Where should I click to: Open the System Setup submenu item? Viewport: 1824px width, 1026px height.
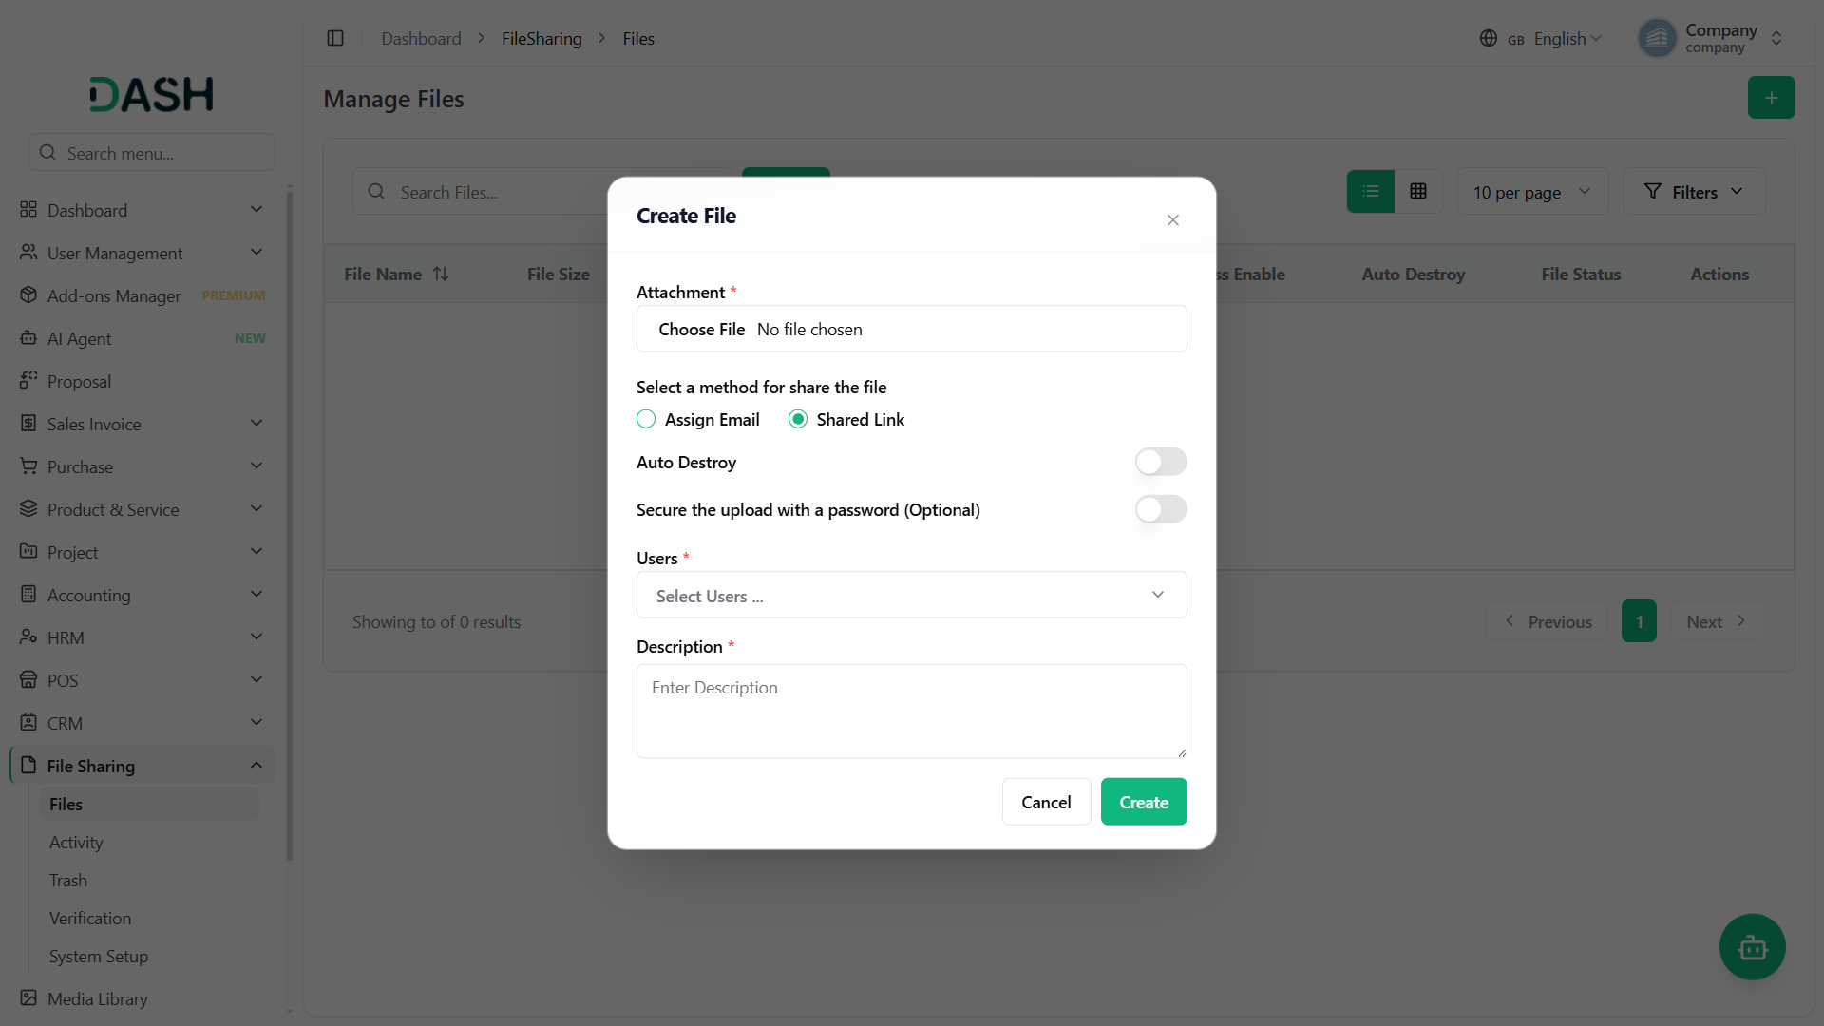coord(99,956)
